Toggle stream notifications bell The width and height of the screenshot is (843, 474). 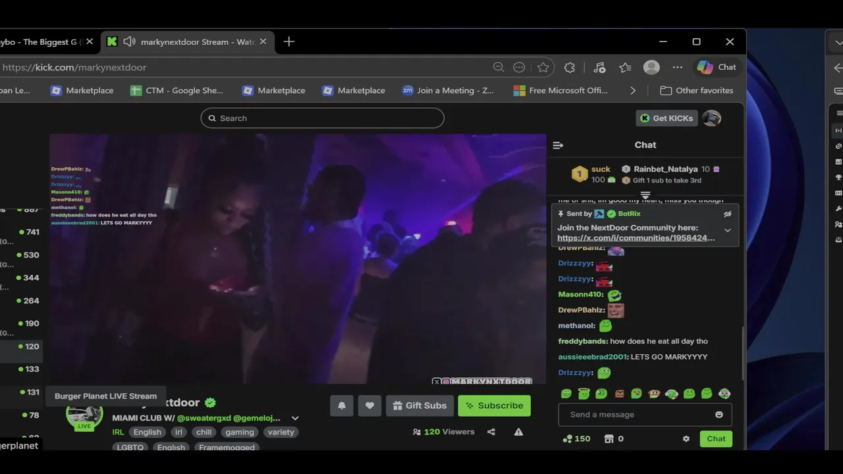pos(342,406)
